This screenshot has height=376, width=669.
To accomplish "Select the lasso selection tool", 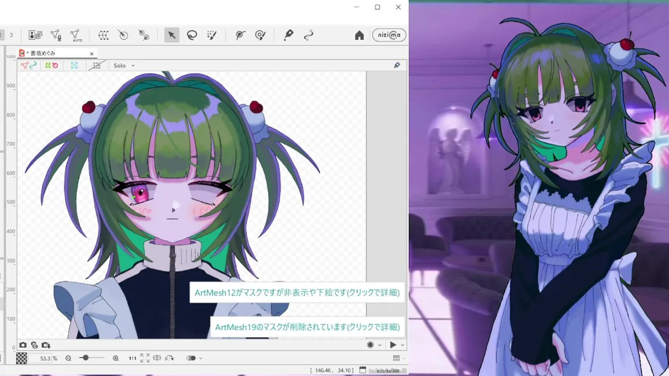I will [192, 35].
